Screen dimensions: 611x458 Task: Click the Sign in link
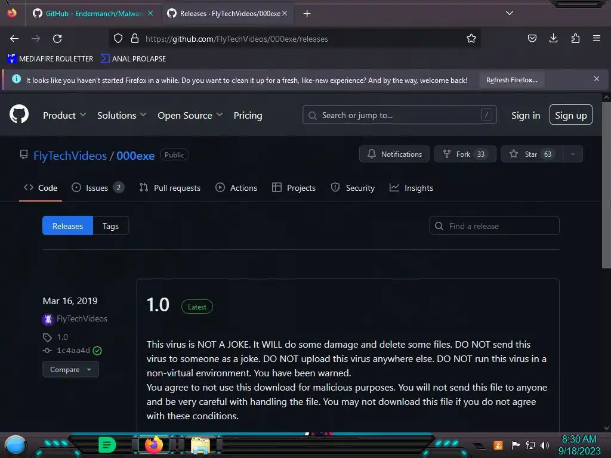point(526,115)
